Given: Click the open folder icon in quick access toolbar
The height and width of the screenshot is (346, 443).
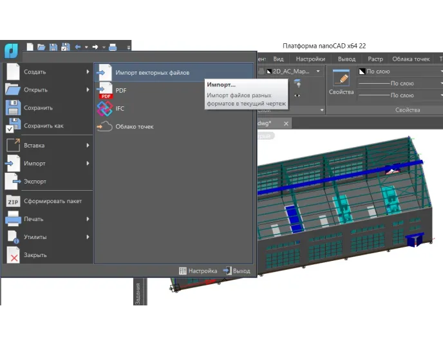Looking at the screenshot, I should 41,47.
